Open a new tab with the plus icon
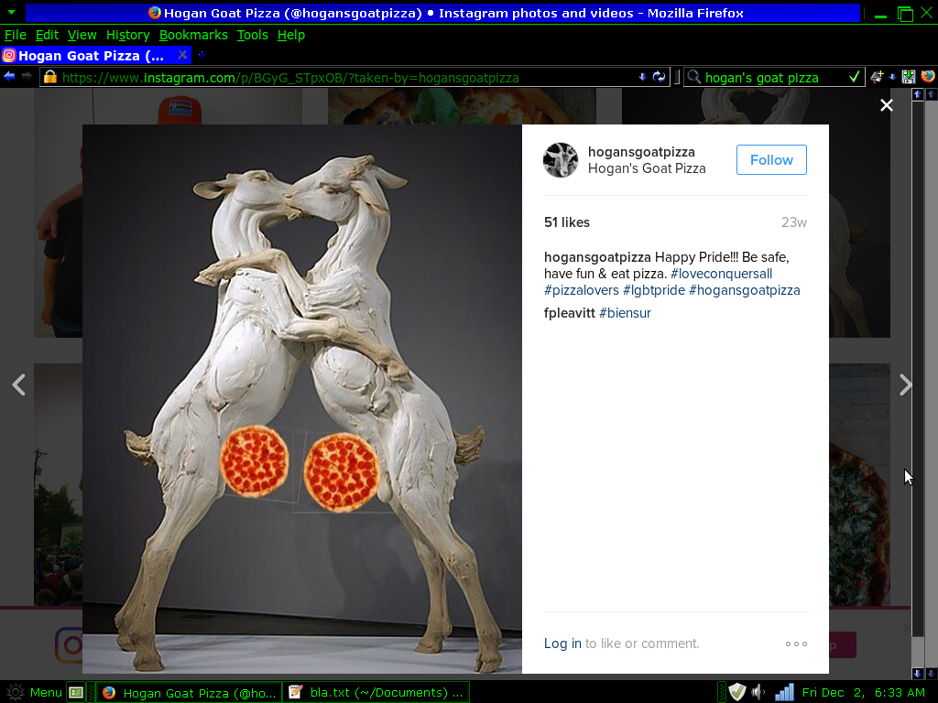Image resolution: width=938 pixels, height=703 pixels. point(202,54)
